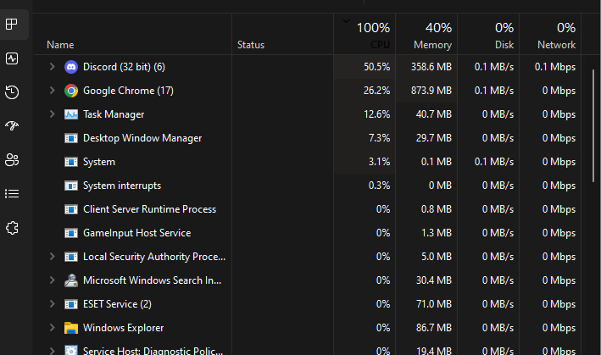Image resolution: width=601 pixels, height=355 pixels.
Task: Expand the Discord (32 bit) process group
Action: (52, 67)
